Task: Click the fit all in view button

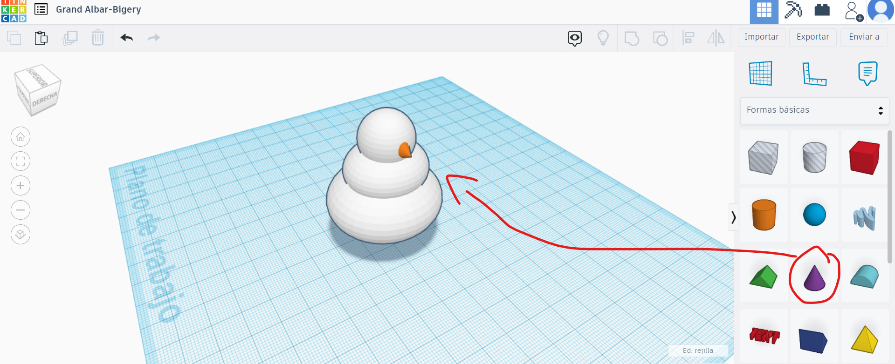Action: click(21, 162)
